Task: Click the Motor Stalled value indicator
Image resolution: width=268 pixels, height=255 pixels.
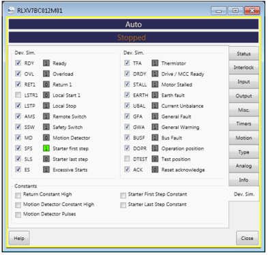Action: 155,85
